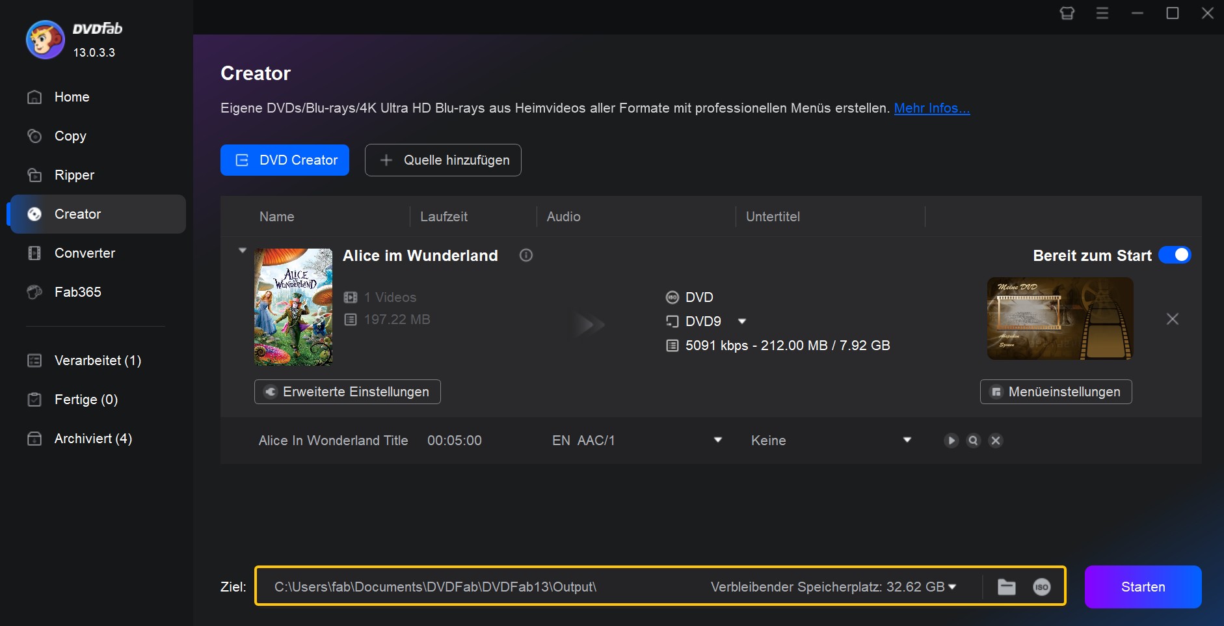Click the Audio column header
The width and height of the screenshot is (1224, 626).
[564, 217]
